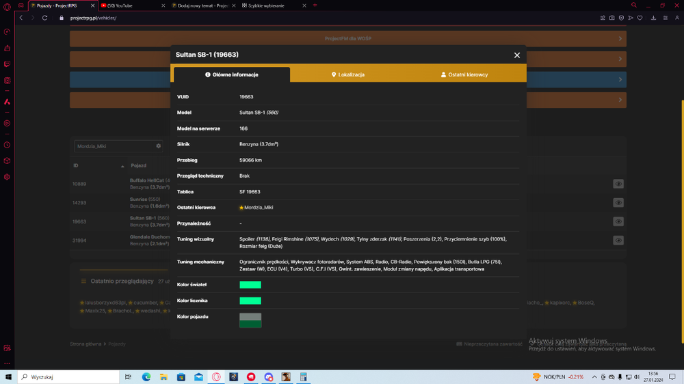The height and width of the screenshot is (384, 684).
Task: Open Windows notification center
Action: point(672,376)
